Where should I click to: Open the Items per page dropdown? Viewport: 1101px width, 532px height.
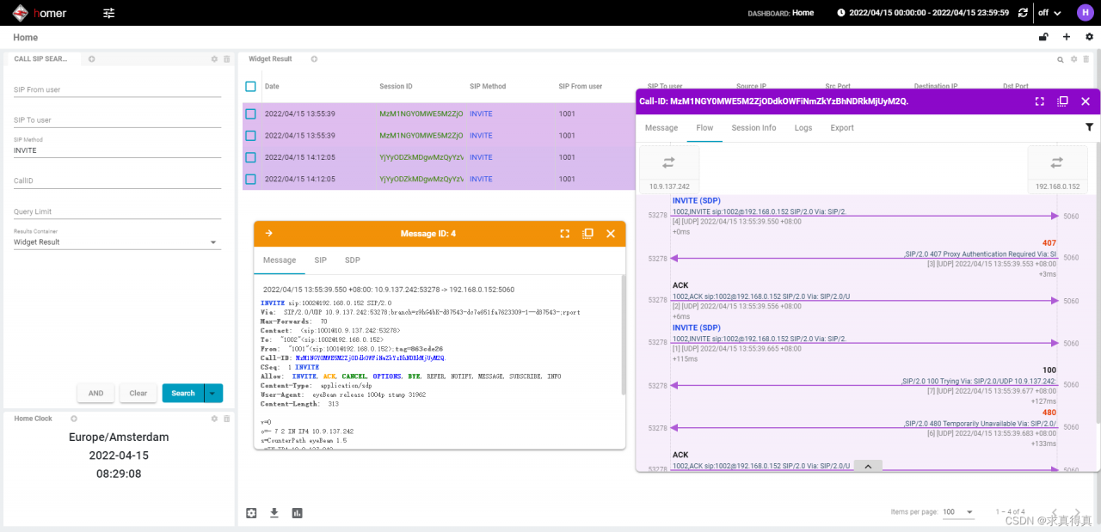958,512
